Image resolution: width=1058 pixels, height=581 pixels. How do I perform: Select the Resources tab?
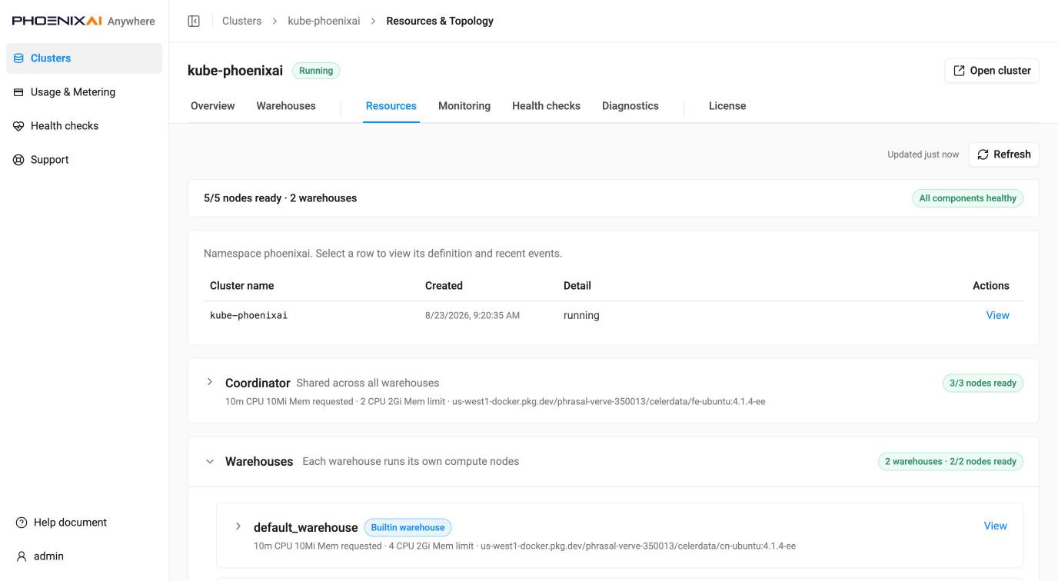[x=391, y=106]
